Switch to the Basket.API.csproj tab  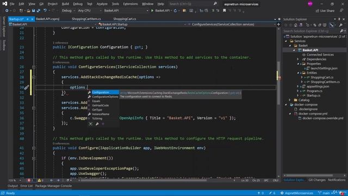(48, 19)
